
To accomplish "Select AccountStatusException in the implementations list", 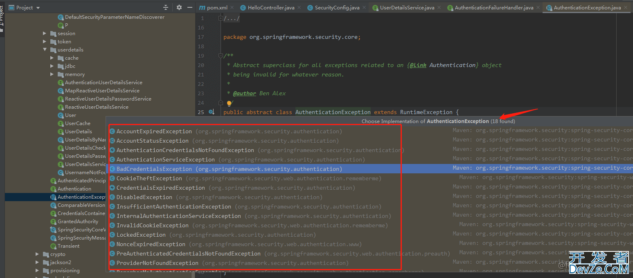I will point(369,141).
